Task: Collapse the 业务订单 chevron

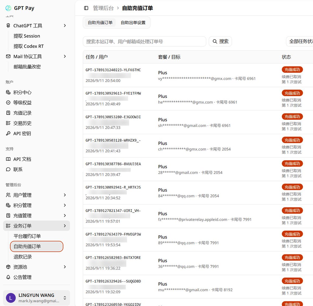Action: click(65, 226)
